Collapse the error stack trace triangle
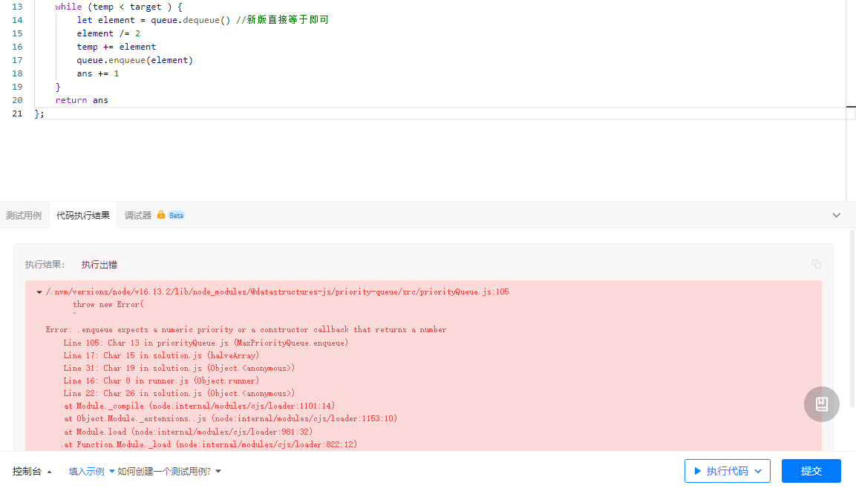 [x=39, y=291]
